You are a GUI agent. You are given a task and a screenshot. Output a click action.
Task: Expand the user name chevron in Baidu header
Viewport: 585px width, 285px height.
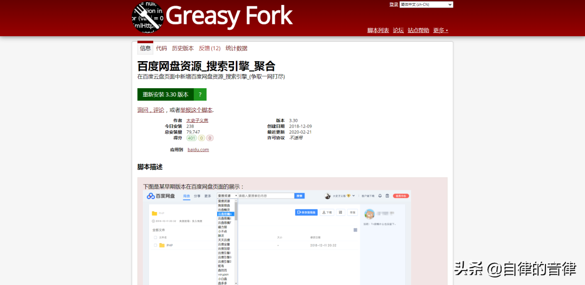pos(353,196)
